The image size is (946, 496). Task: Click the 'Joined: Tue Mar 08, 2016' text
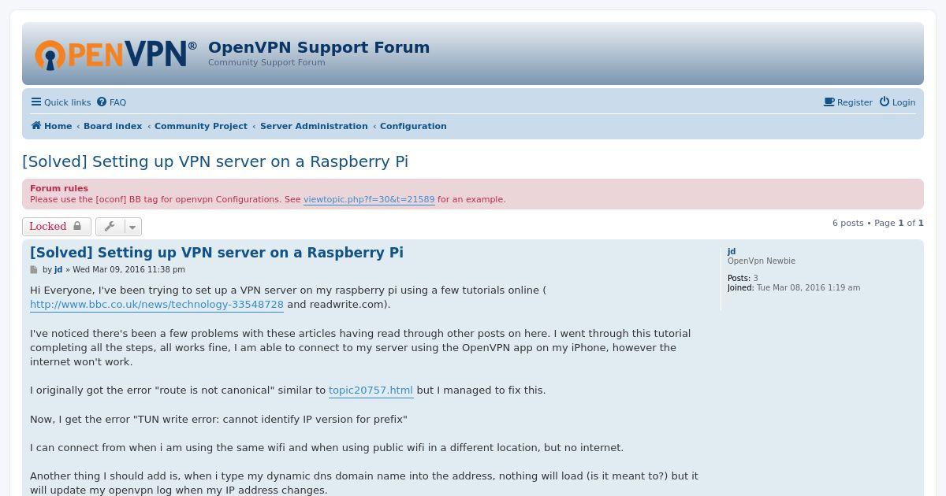click(794, 288)
